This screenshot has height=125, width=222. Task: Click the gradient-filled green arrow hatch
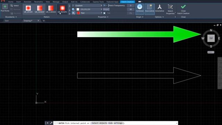tap(139, 34)
